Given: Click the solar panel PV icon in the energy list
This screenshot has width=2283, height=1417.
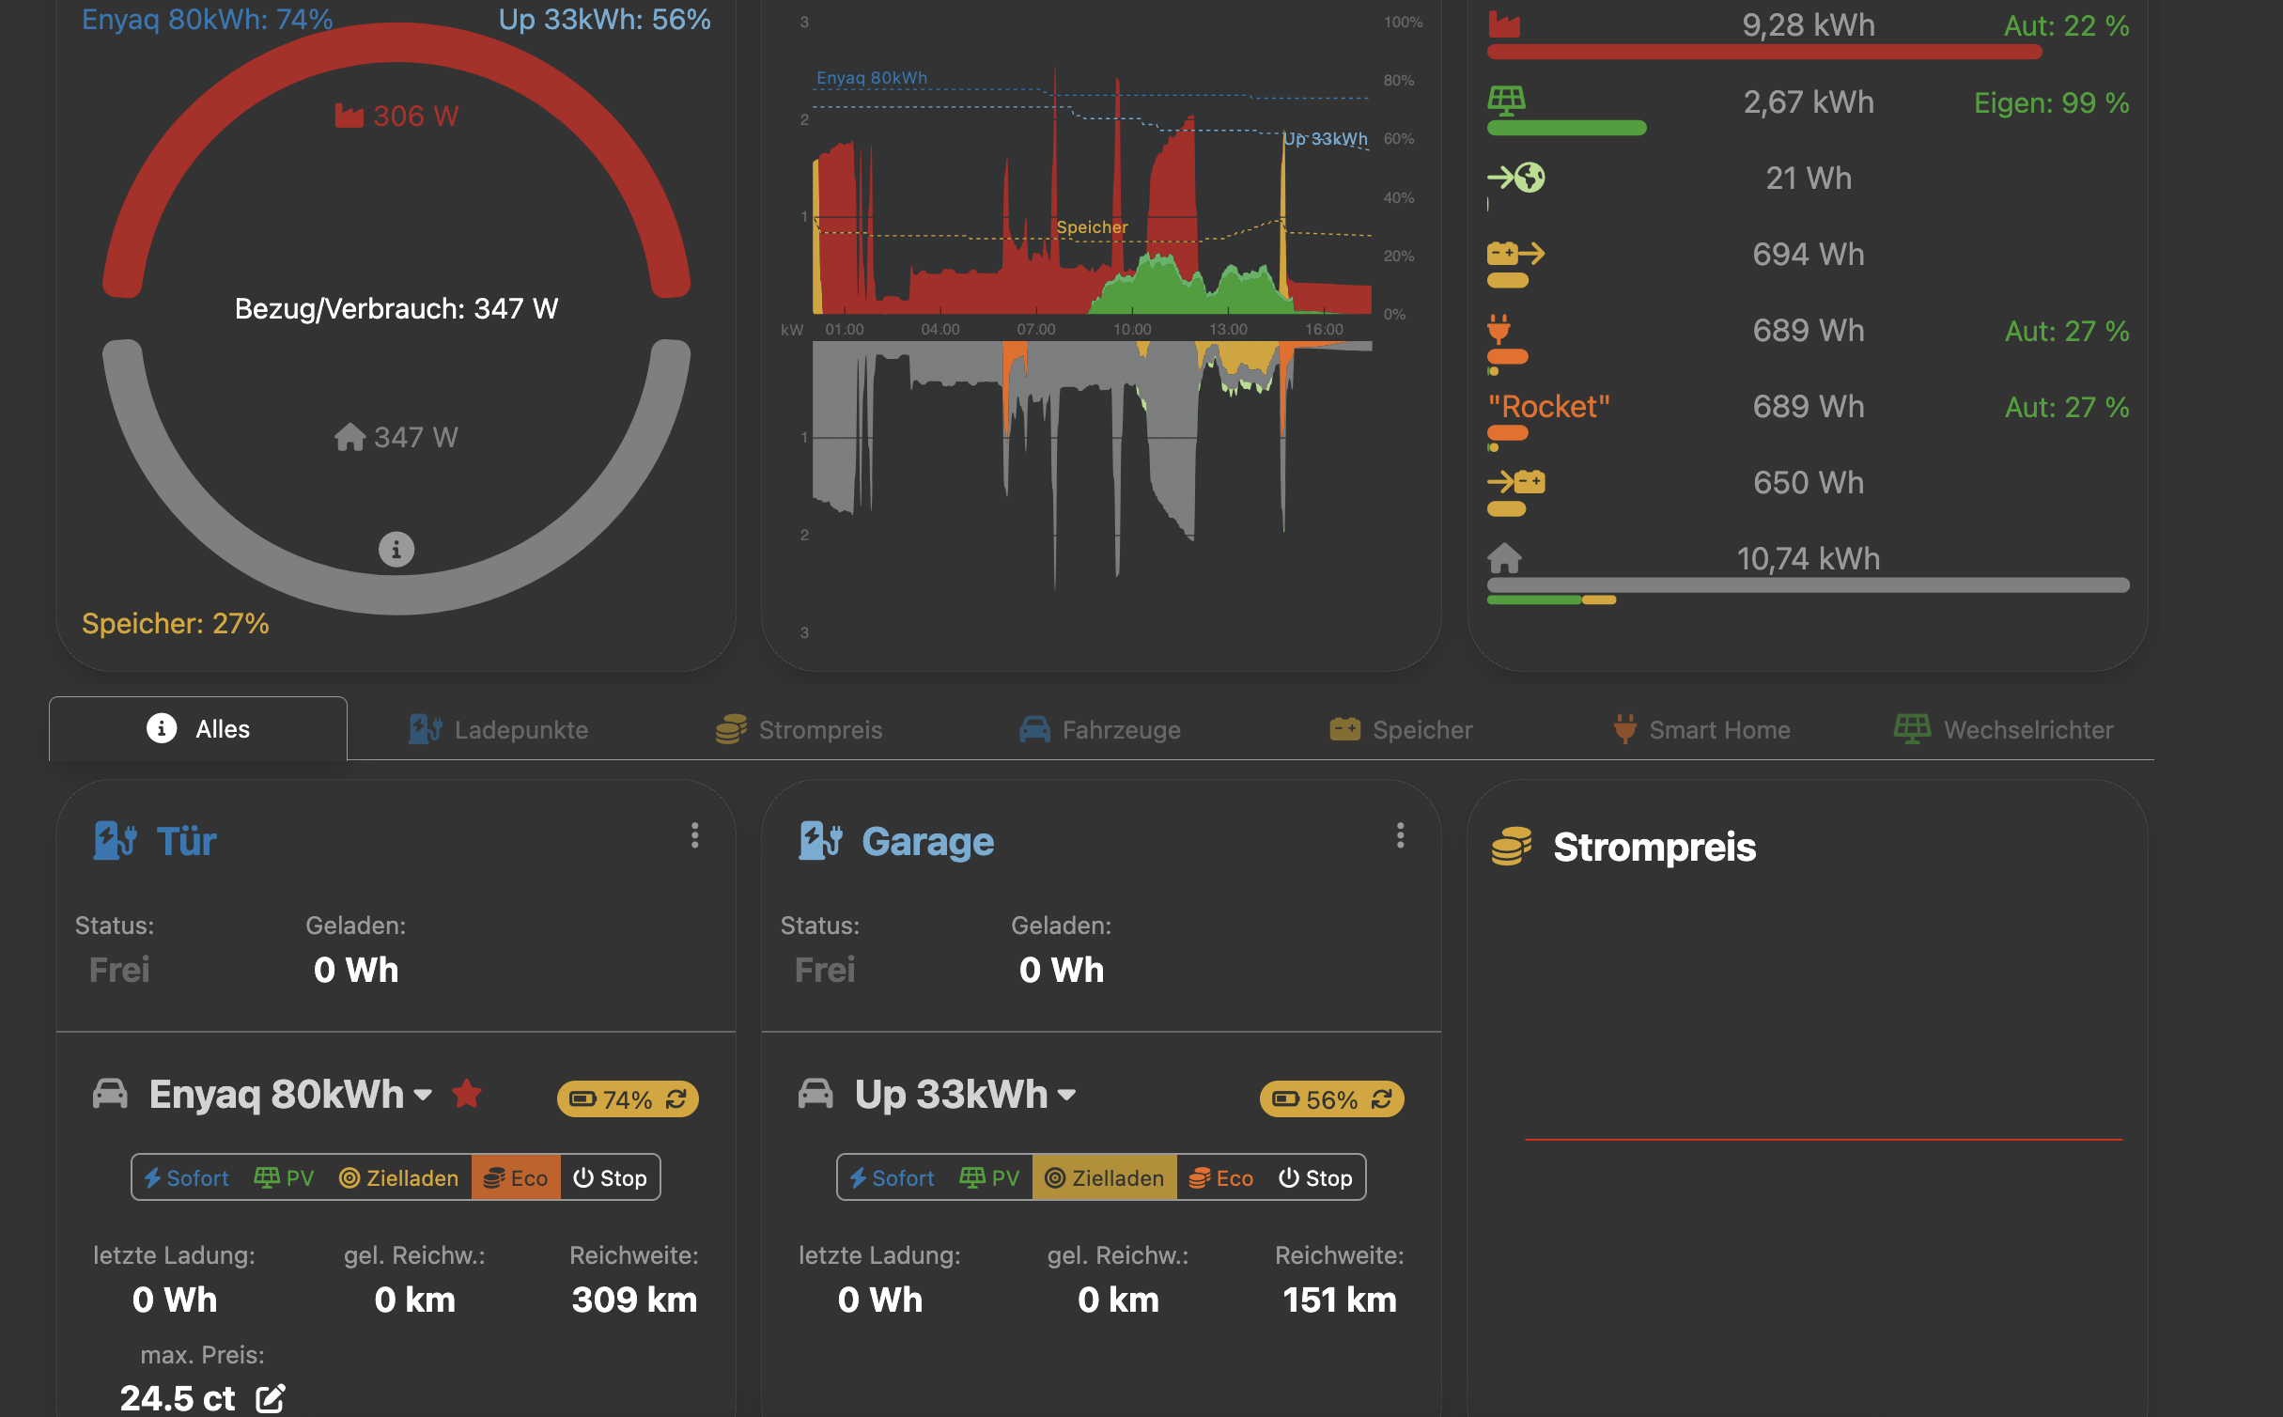Looking at the screenshot, I should click(x=1506, y=101).
